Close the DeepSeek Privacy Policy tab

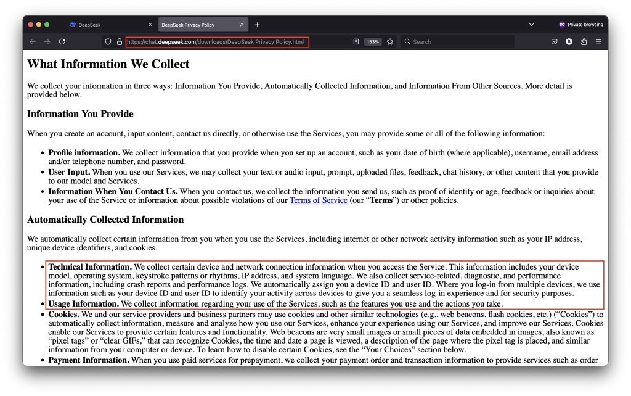[x=242, y=25]
